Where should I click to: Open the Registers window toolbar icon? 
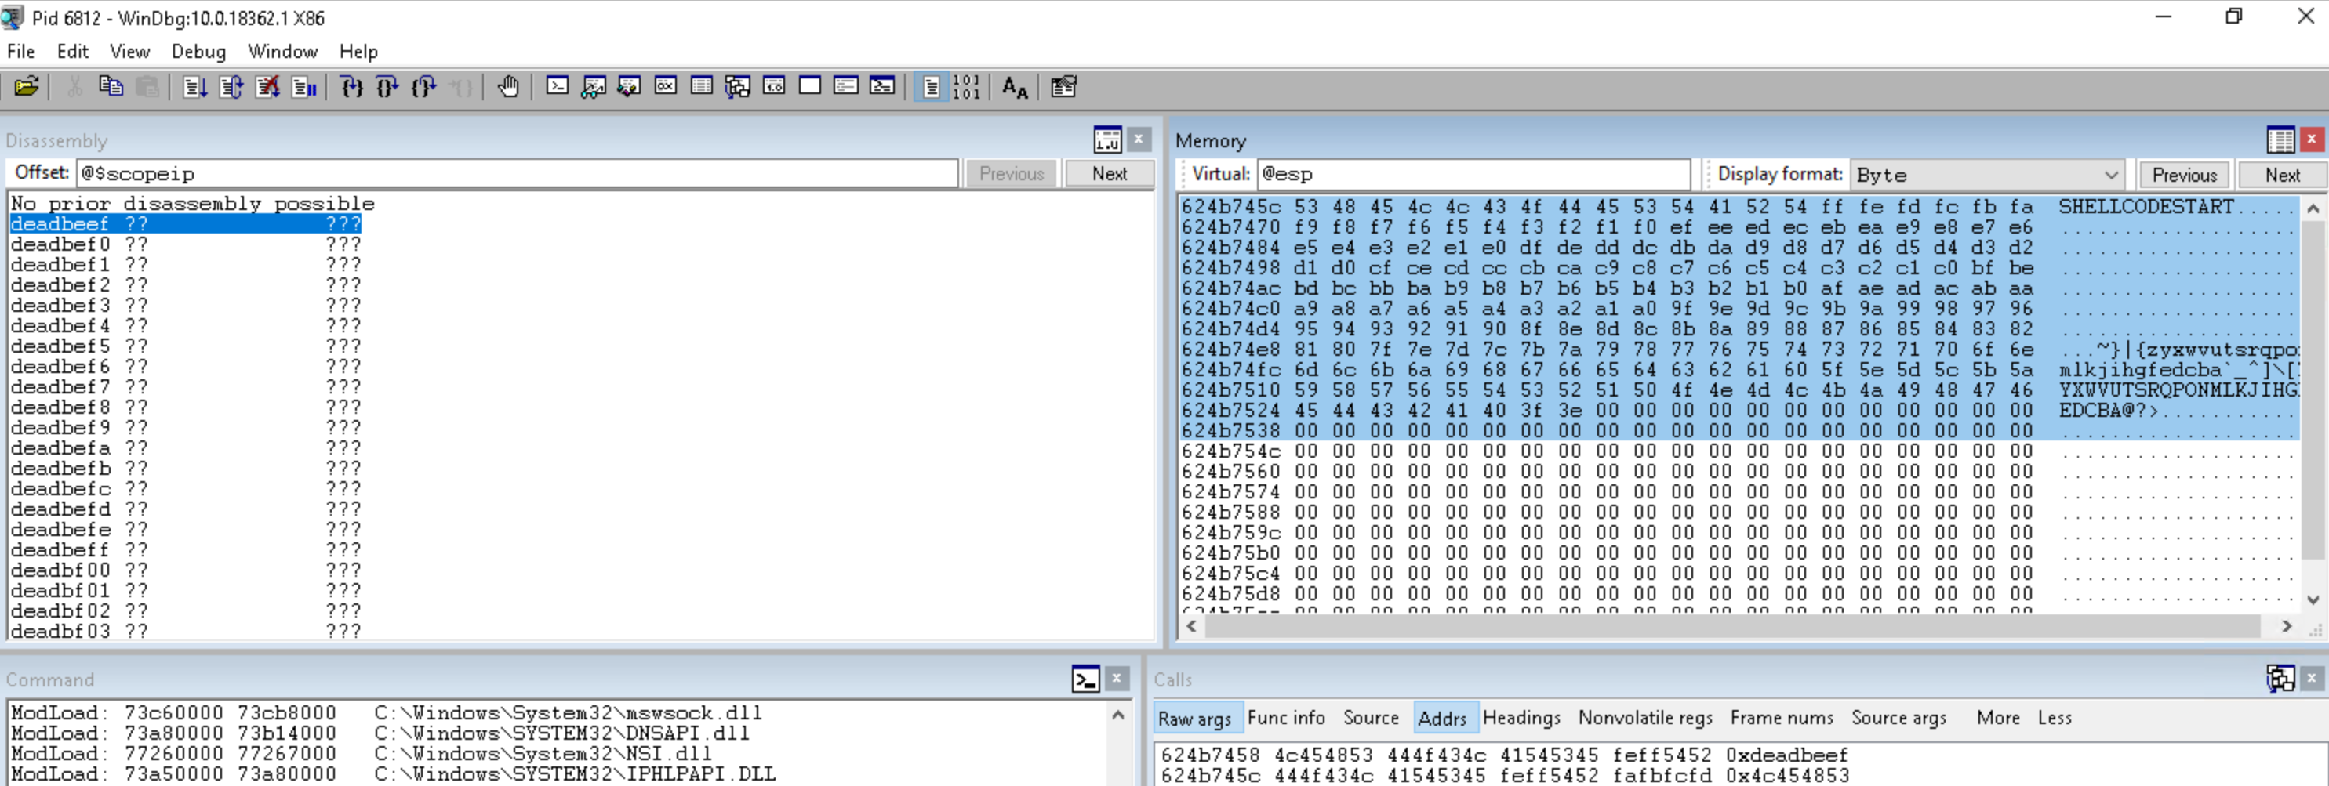tap(666, 87)
